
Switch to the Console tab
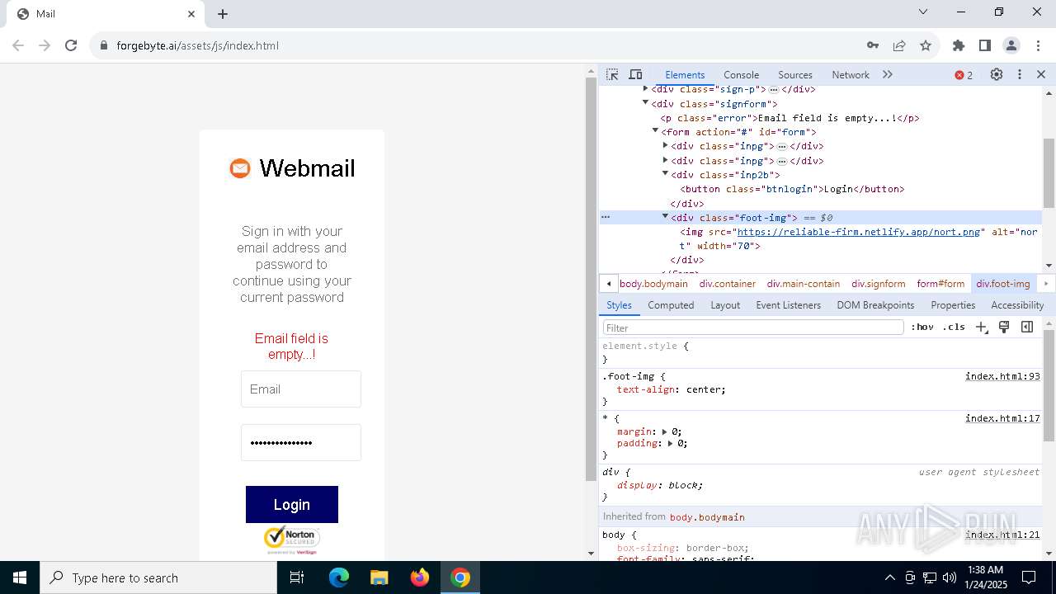(x=741, y=74)
